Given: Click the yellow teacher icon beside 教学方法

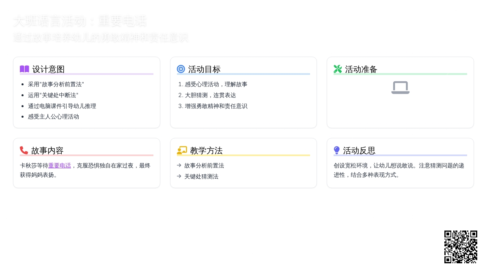Looking at the screenshot, I should point(182,150).
